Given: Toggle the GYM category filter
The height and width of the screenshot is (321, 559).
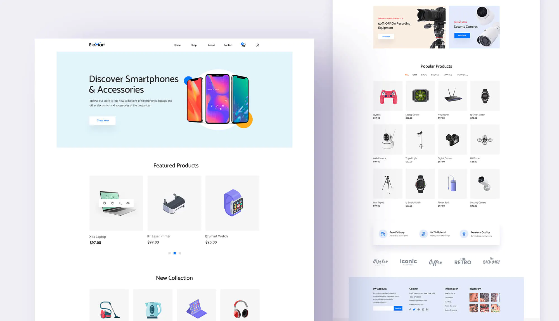Looking at the screenshot, I should click(x=414, y=75).
